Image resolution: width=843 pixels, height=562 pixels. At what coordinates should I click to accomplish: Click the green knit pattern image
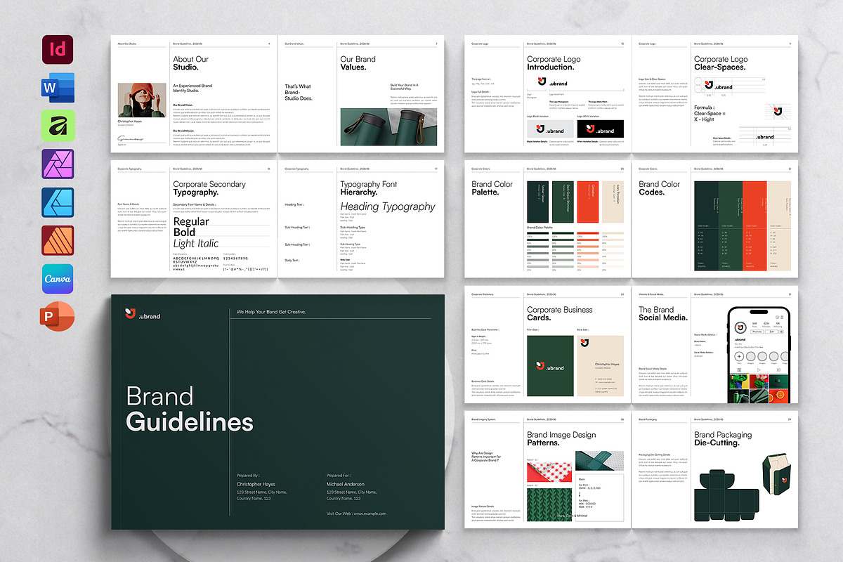[550, 507]
